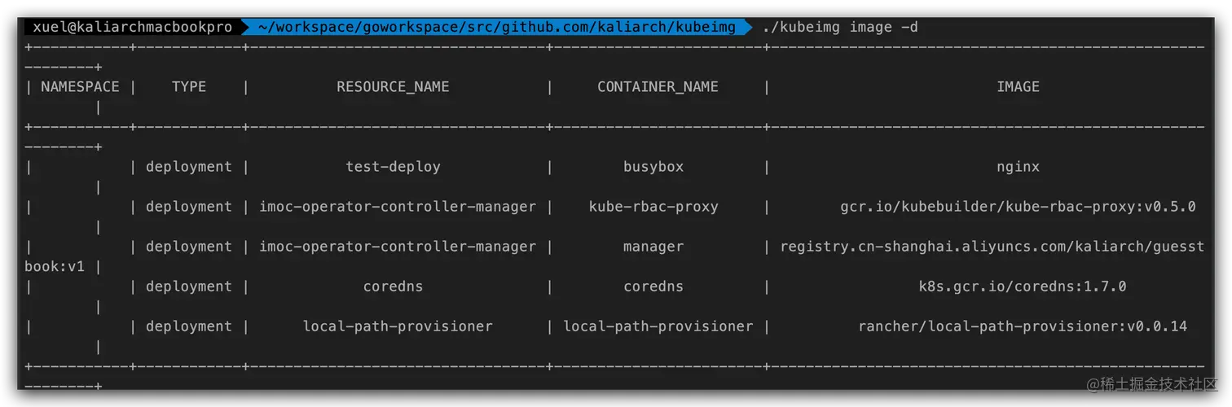Click the gcr.io/kubebuilder/kube-rbac-proxy:v0.5.0 image
Screen dimensions: 1232x407
[x=1018, y=207]
